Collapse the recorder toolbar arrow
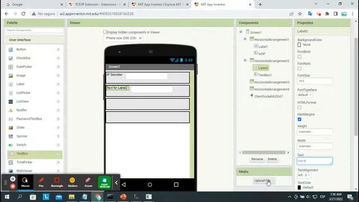Viewport: 359px width, 202px height. point(116,182)
